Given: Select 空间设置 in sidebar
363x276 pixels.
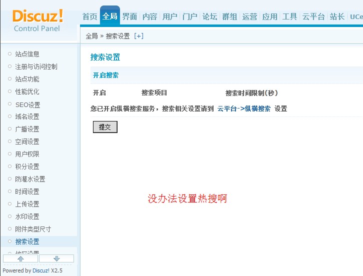Looking at the screenshot, I should coord(27,141).
